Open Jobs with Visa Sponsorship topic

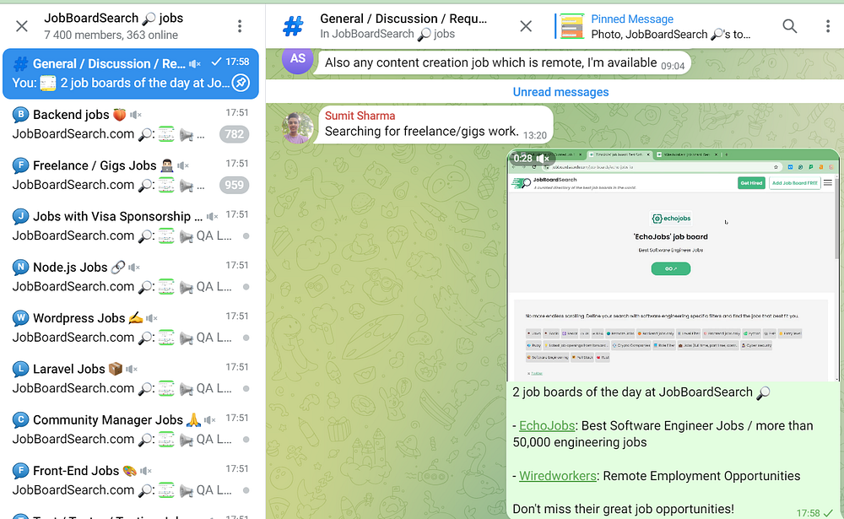131,226
